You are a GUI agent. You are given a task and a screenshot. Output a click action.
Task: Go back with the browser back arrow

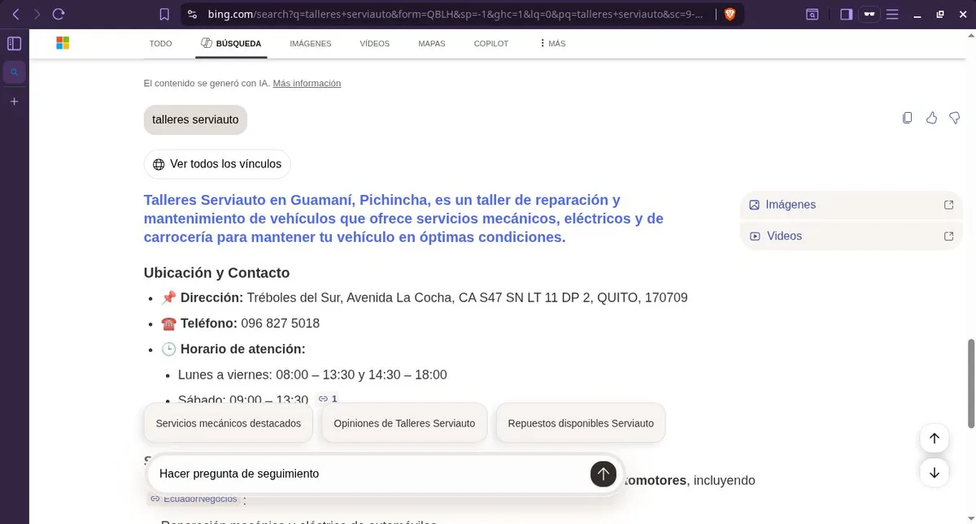coord(16,14)
